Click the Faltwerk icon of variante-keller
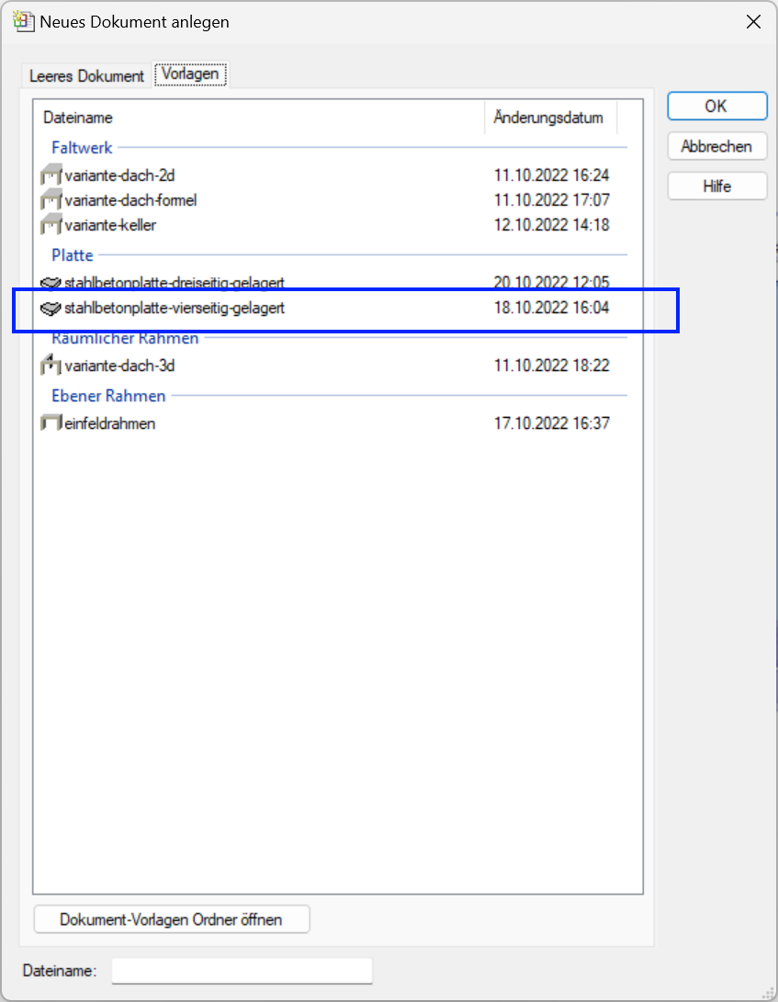This screenshot has width=778, height=1002. coord(51,225)
